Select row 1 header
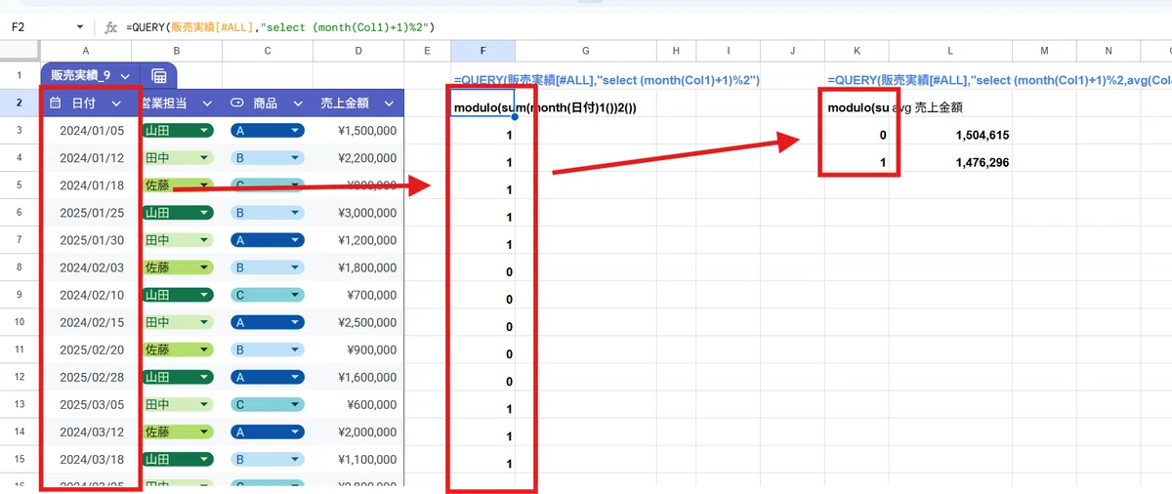This screenshot has width=1172, height=494. pyautogui.click(x=20, y=76)
